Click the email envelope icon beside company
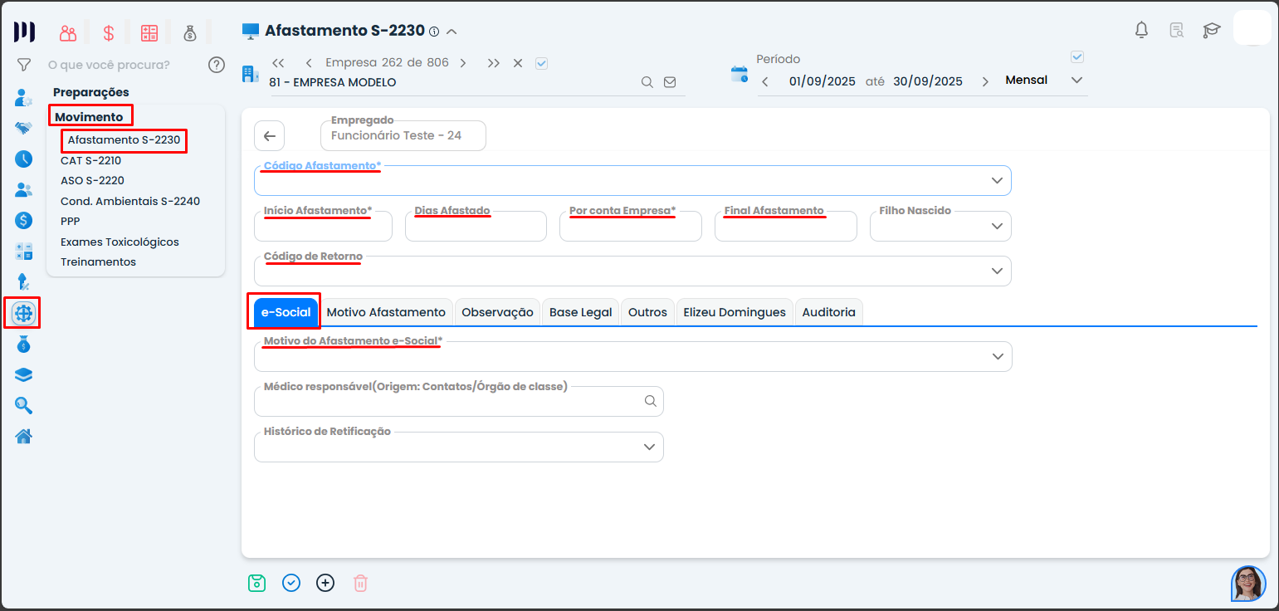Viewport: 1279px width, 611px height. tap(670, 82)
